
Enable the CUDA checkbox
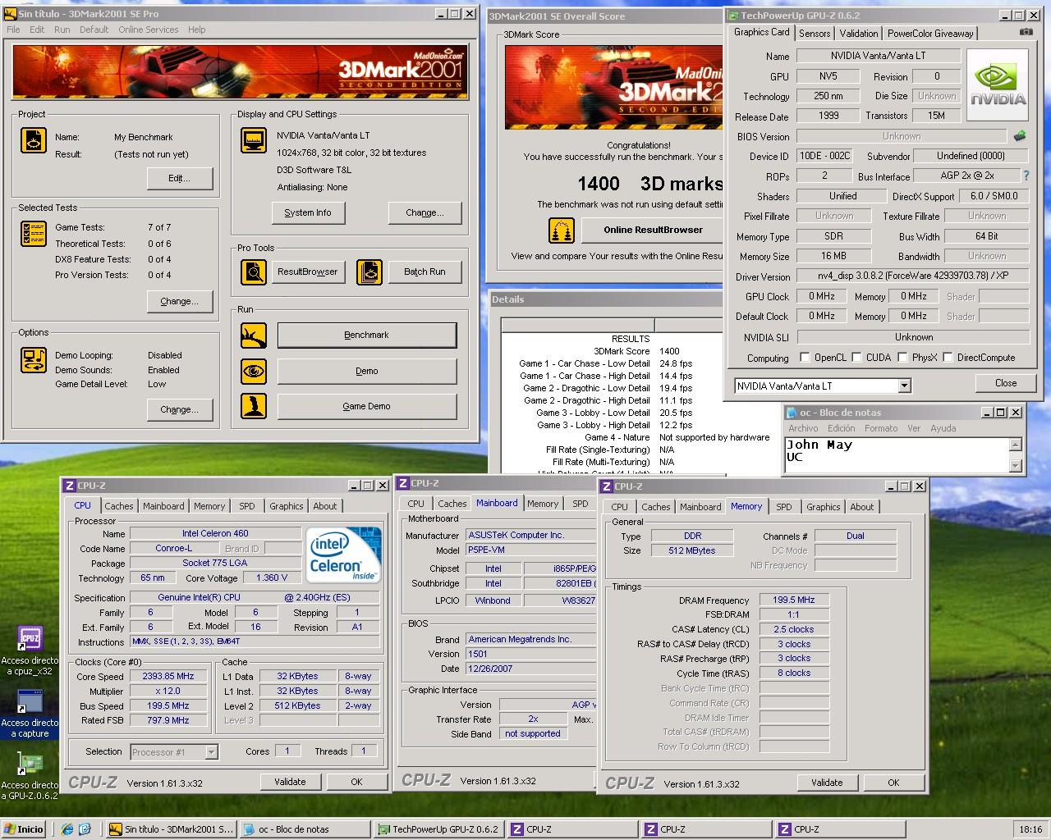[x=856, y=358]
